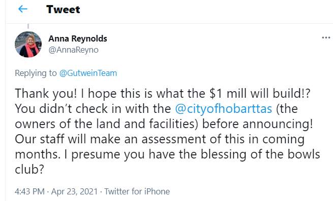Screen dimensions: 333x201
Task: Go back using the blue arrow
Action: (x=23, y=9)
